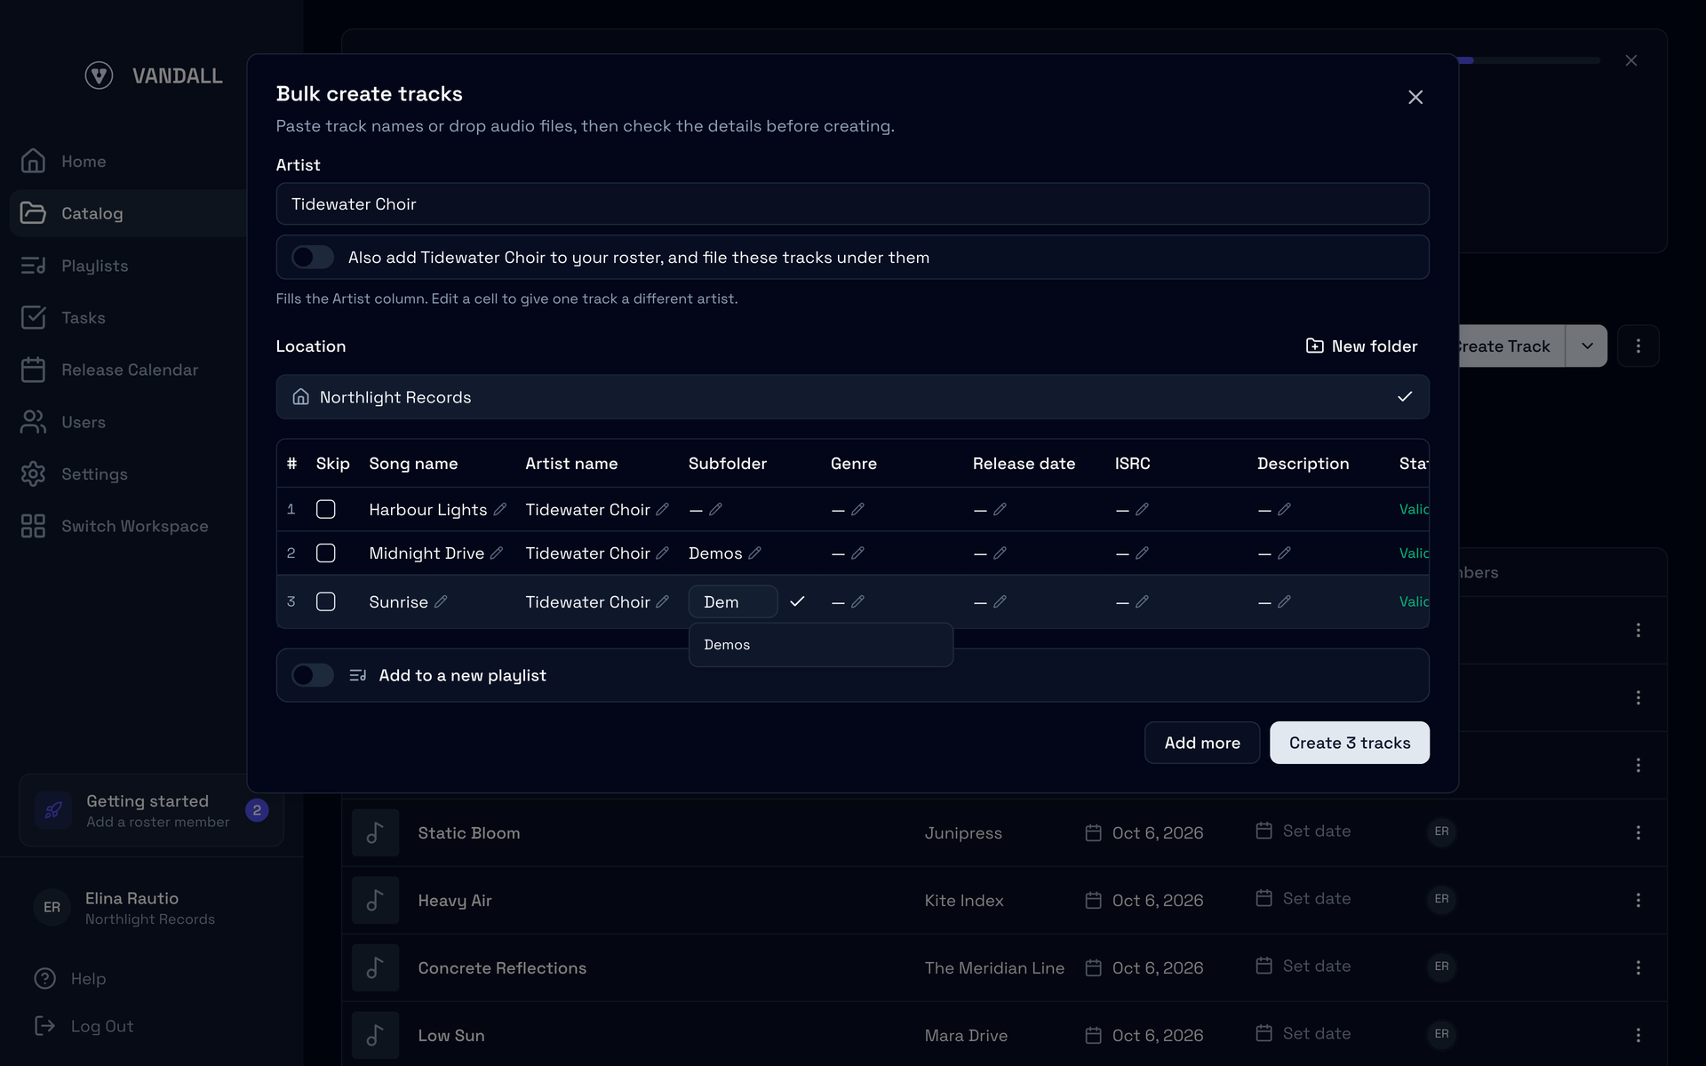
Task: Edit song name pencil next to Sunrise
Action: 441,601
